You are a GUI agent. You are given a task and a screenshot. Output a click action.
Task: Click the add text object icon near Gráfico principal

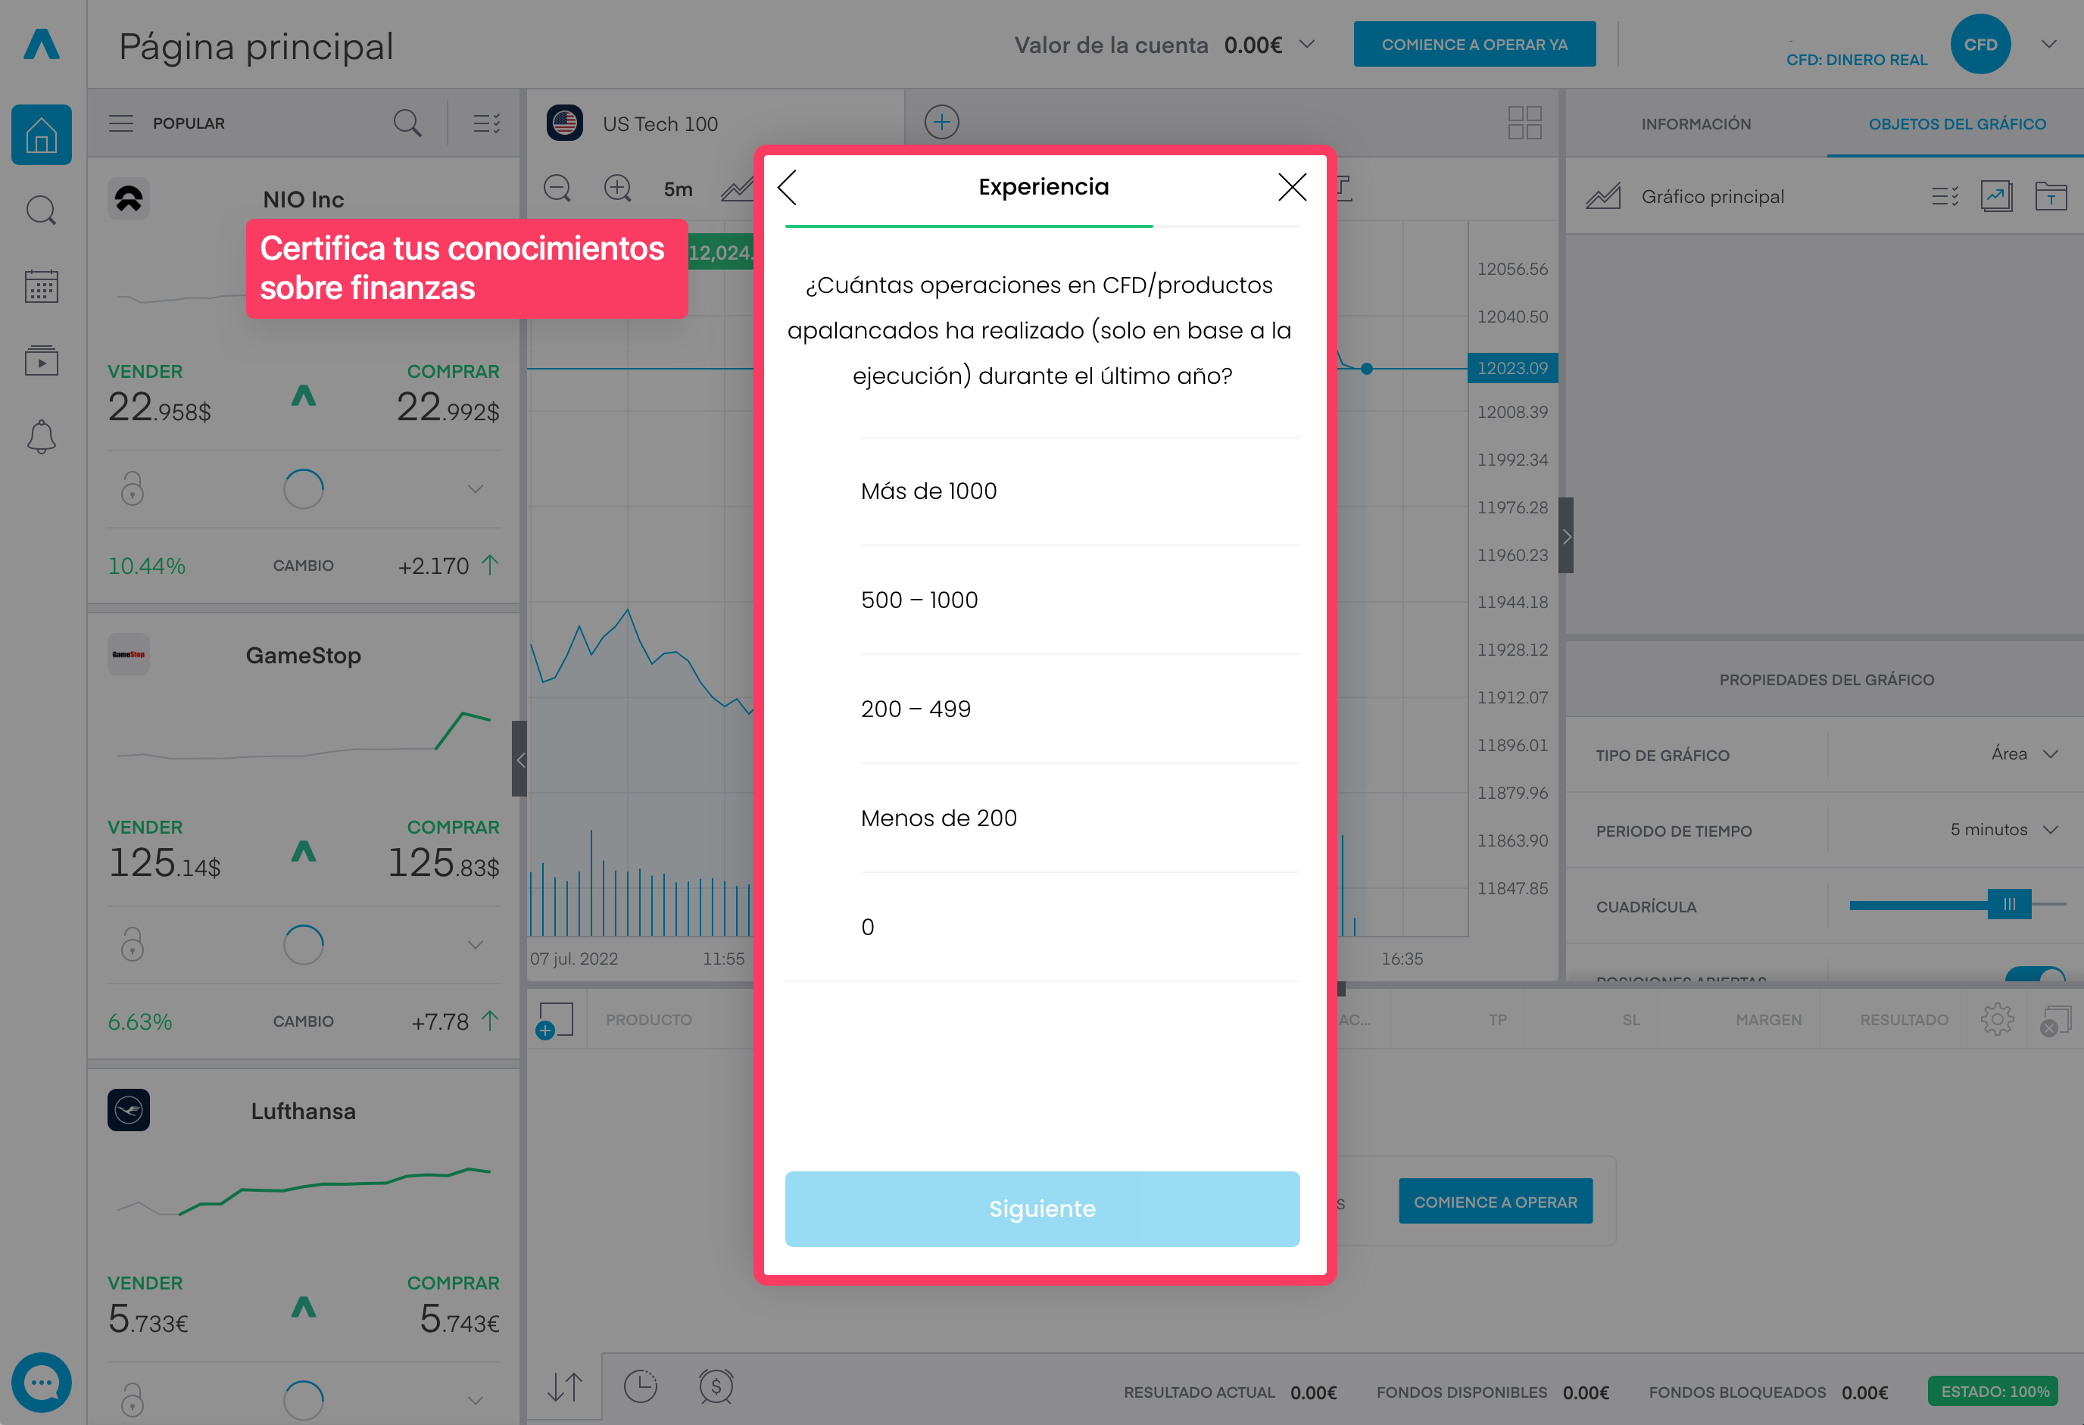[x=2051, y=196]
